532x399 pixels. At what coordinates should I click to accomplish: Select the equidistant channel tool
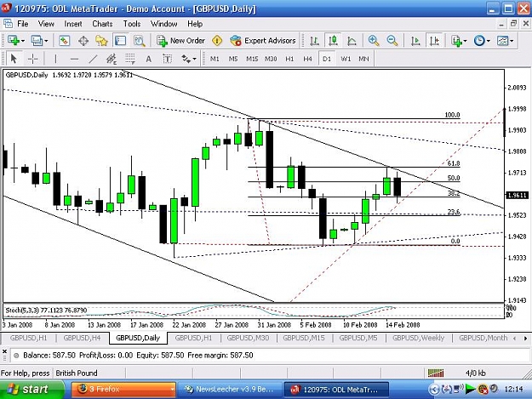(x=112, y=59)
